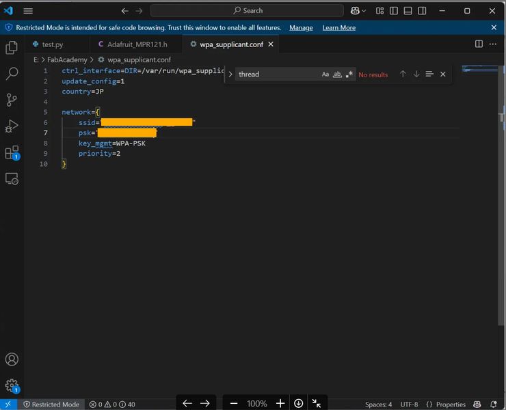Screen dimensions: 506x410
Task: Click the download icon in viewer bar
Action: point(299,403)
